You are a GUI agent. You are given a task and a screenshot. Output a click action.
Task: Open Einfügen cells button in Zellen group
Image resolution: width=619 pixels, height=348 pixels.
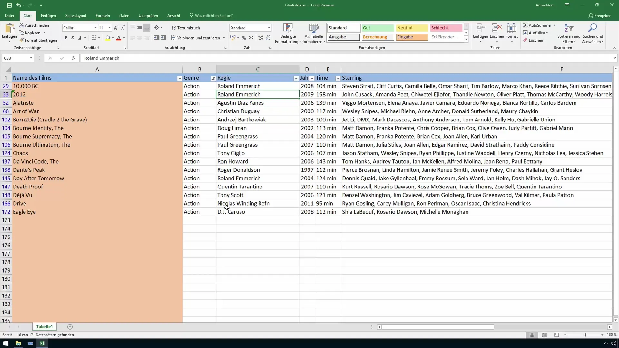[x=480, y=33]
